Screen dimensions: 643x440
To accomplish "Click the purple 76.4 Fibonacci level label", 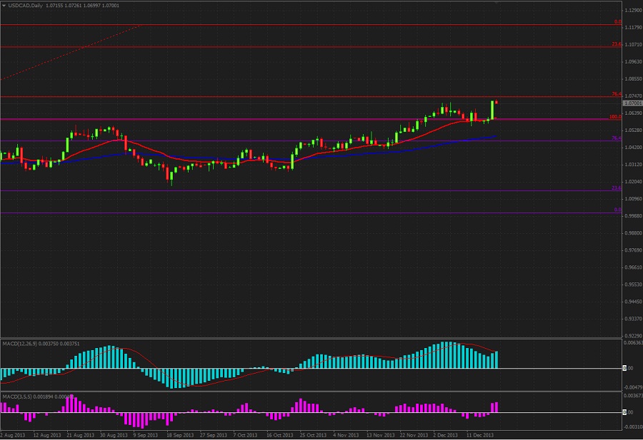I will tap(615, 138).
